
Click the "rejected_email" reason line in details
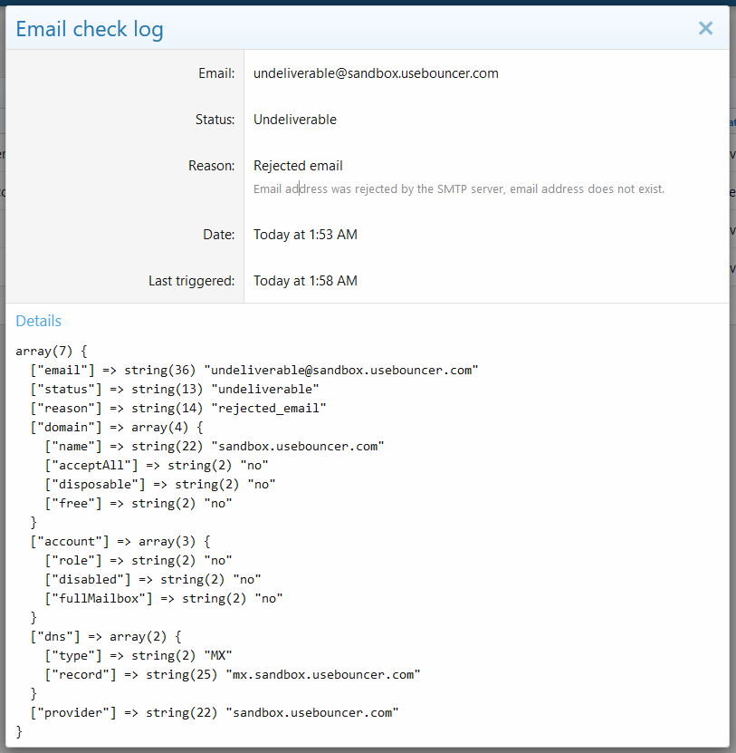[x=177, y=408]
